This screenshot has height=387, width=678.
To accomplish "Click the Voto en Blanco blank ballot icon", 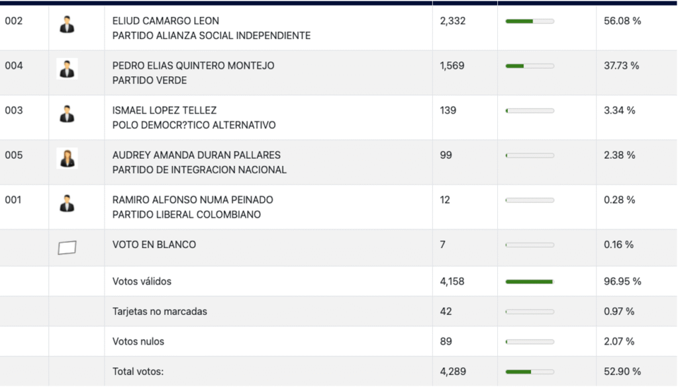I will coord(67,247).
